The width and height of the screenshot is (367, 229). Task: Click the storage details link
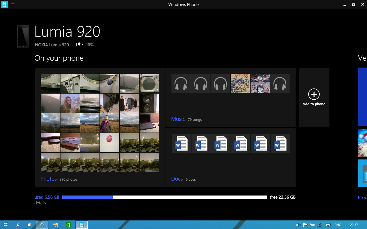(x=40, y=203)
